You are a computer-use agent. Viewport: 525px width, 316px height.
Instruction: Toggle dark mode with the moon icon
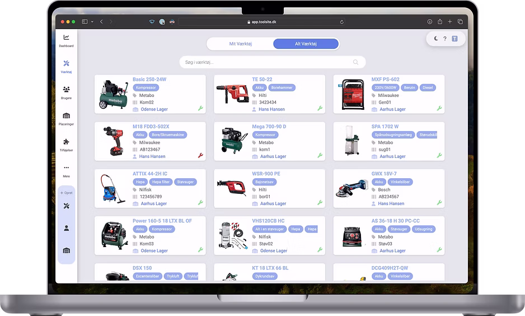click(x=435, y=39)
